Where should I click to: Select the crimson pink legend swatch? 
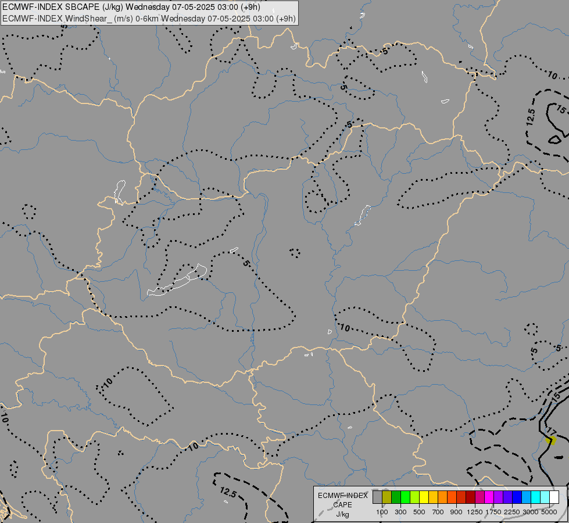coord(479,497)
